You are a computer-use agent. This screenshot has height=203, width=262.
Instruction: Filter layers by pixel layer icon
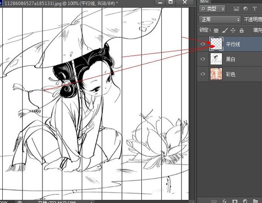coord(236,9)
